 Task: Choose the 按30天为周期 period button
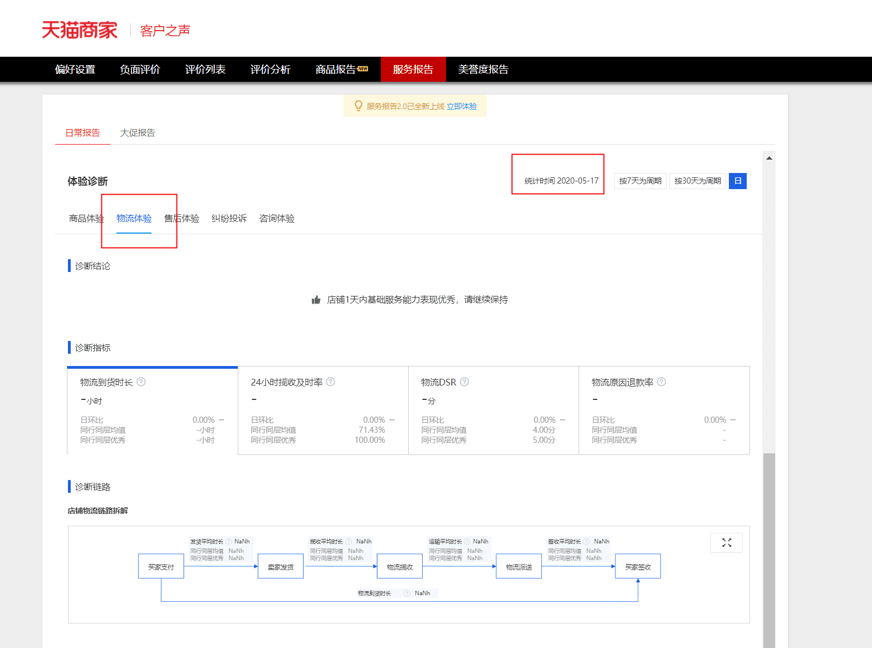(698, 181)
